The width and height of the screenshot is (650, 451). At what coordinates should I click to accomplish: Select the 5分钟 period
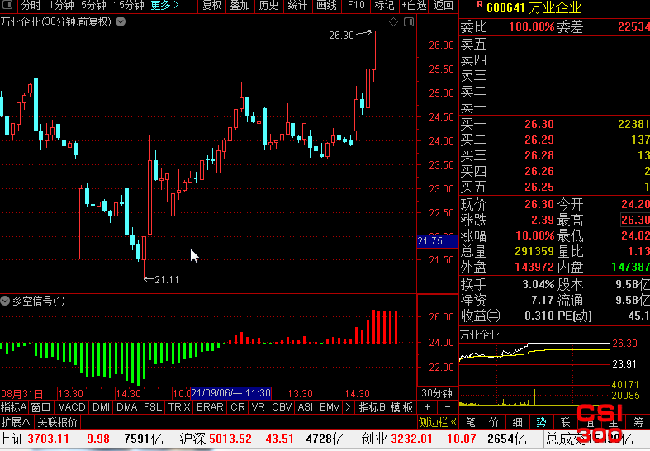click(93, 6)
